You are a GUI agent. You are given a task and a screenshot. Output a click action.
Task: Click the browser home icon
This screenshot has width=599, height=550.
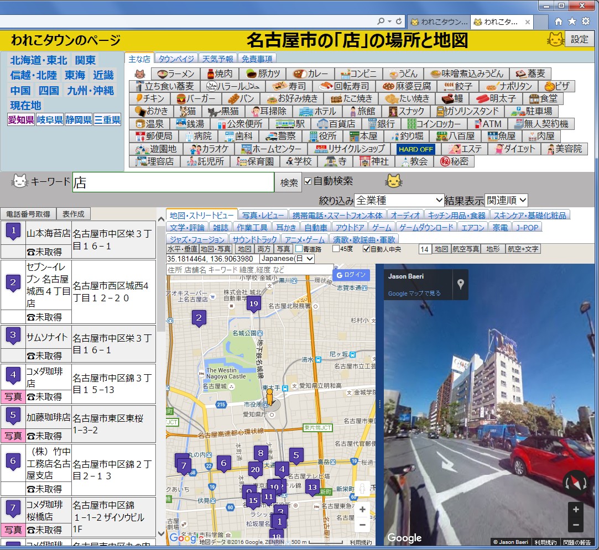pos(559,22)
